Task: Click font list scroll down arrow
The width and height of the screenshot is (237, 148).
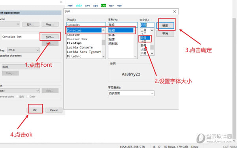Action: 103,56
